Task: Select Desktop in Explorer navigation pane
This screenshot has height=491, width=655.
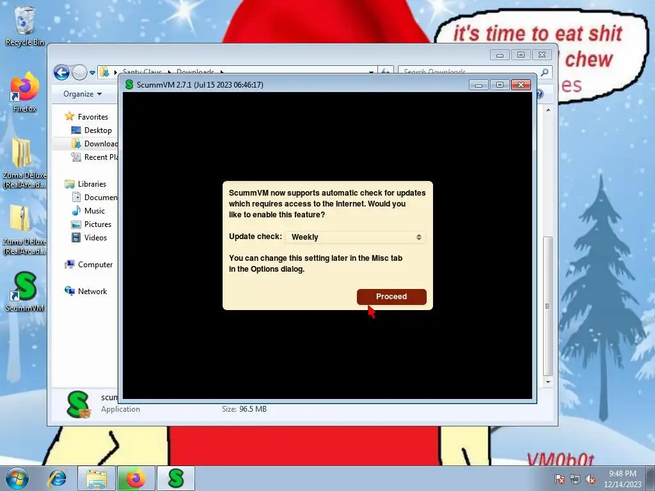Action: pos(91,130)
